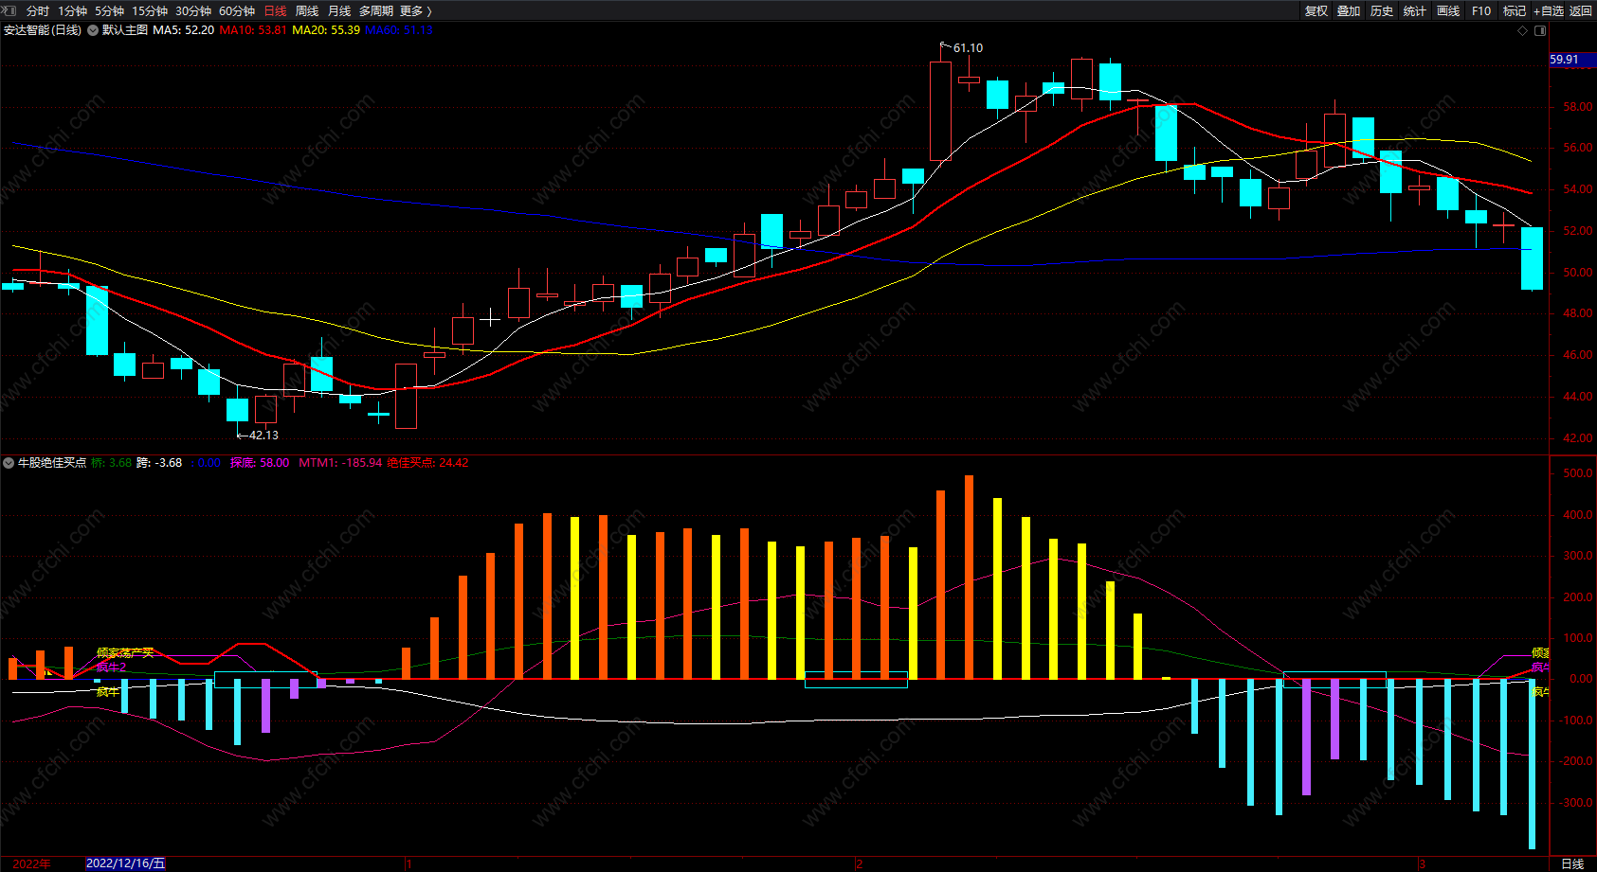The width and height of the screenshot is (1597, 872).
Task: Click the tallest orange-red histogram bar
Action: pyautogui.click(x=969, y=578)
